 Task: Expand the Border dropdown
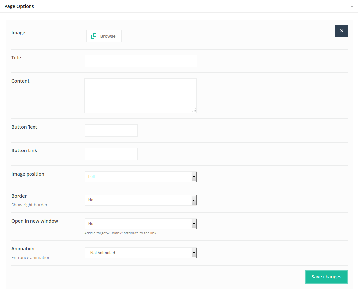[x=141, y=200]
